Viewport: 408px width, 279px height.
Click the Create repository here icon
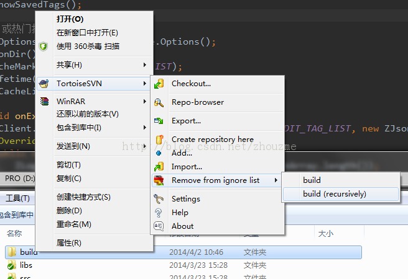pyautogui.click(x=159, y=139)
